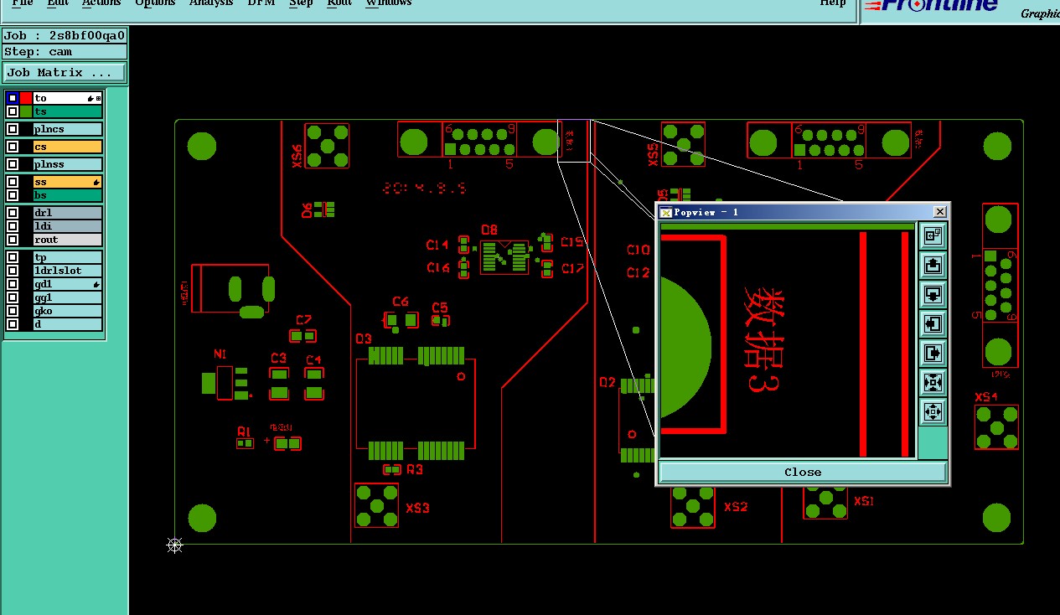
Task: Toggle the checkbox for layer 'ts'
Action: click(13, 111)
